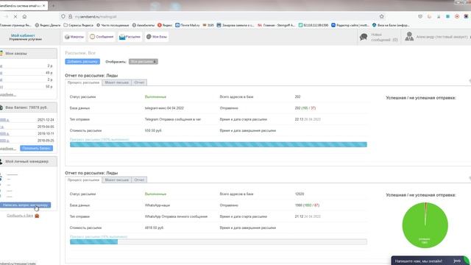Open the Сервисы Яндекса bookmark folder
Screen dimensions: 471x265
(79, 25)
